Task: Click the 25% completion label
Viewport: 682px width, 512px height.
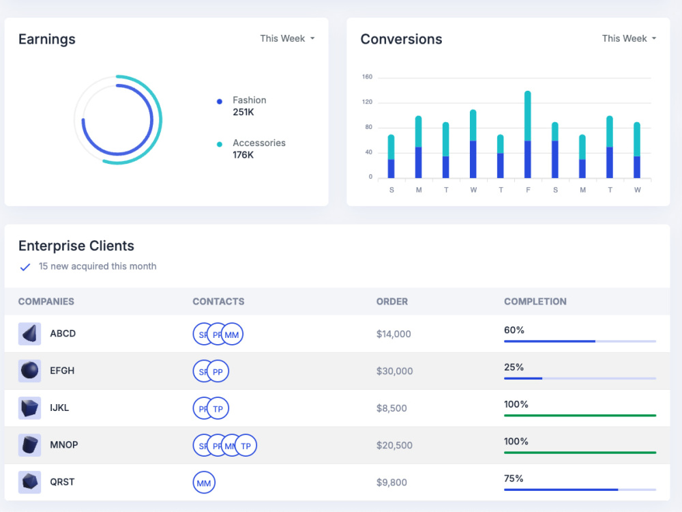Action: (514, 367)
